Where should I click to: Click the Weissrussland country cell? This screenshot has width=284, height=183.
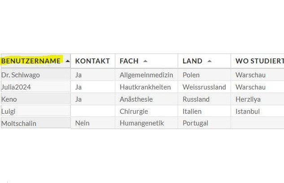[204, 87]
